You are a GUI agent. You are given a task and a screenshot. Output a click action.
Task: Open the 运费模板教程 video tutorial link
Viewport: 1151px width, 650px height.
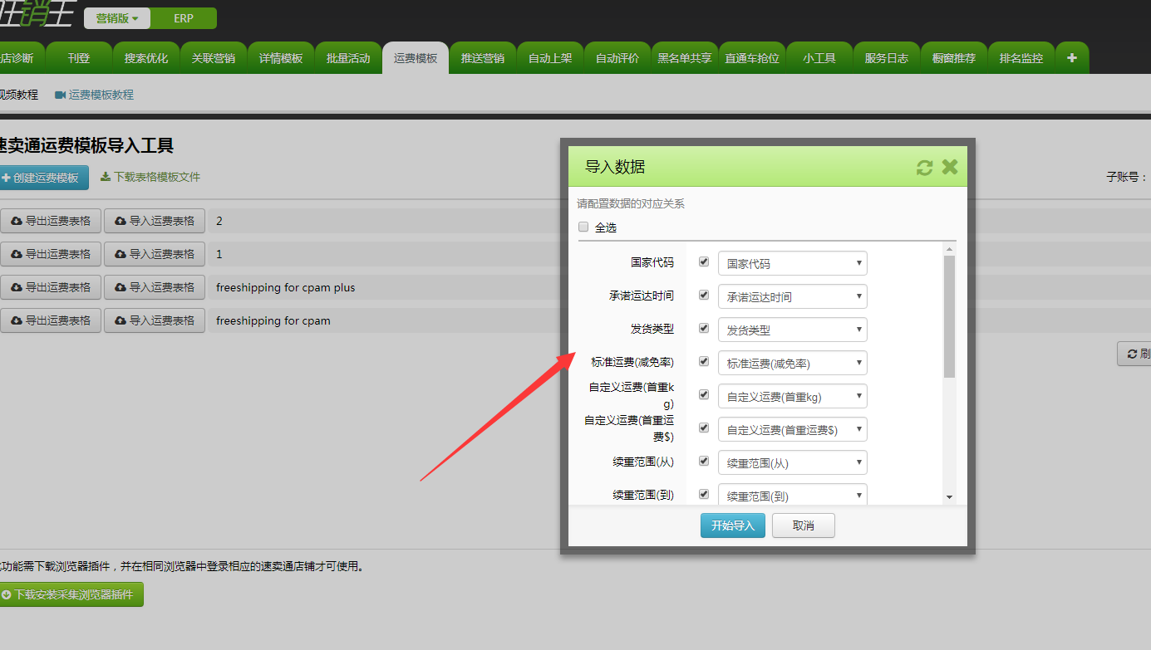94,95
